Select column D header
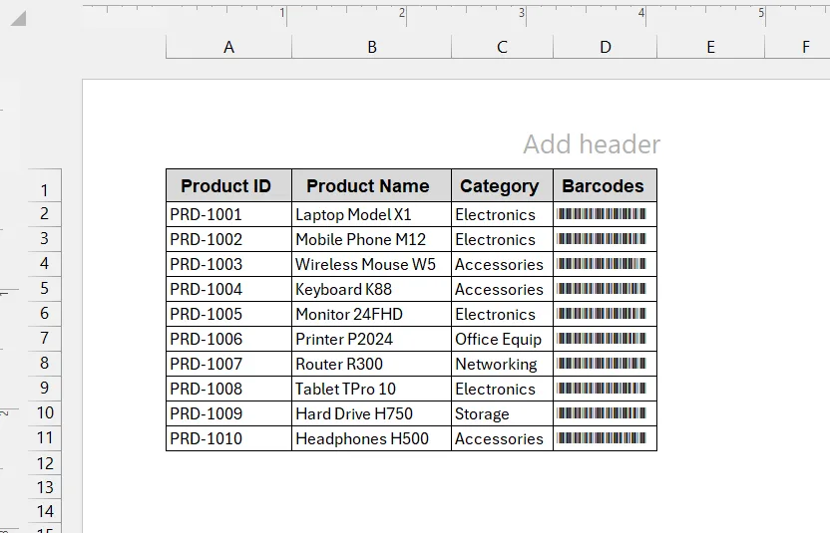Screen dimensions: 830x533 click(x=605, y=47)
